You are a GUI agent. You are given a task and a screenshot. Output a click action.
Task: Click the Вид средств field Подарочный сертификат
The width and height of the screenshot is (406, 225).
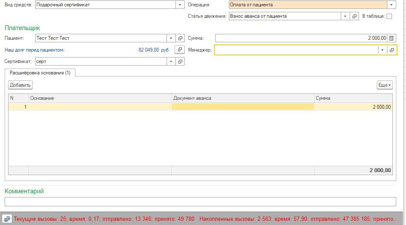tap(106, 5)
